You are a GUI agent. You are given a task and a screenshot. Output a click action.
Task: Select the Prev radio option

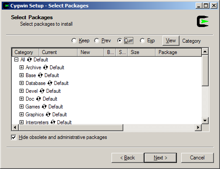tap(97, 41)
